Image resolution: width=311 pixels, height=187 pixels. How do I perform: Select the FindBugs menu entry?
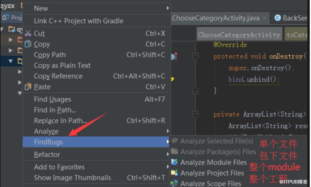click(x=49, y=142)
